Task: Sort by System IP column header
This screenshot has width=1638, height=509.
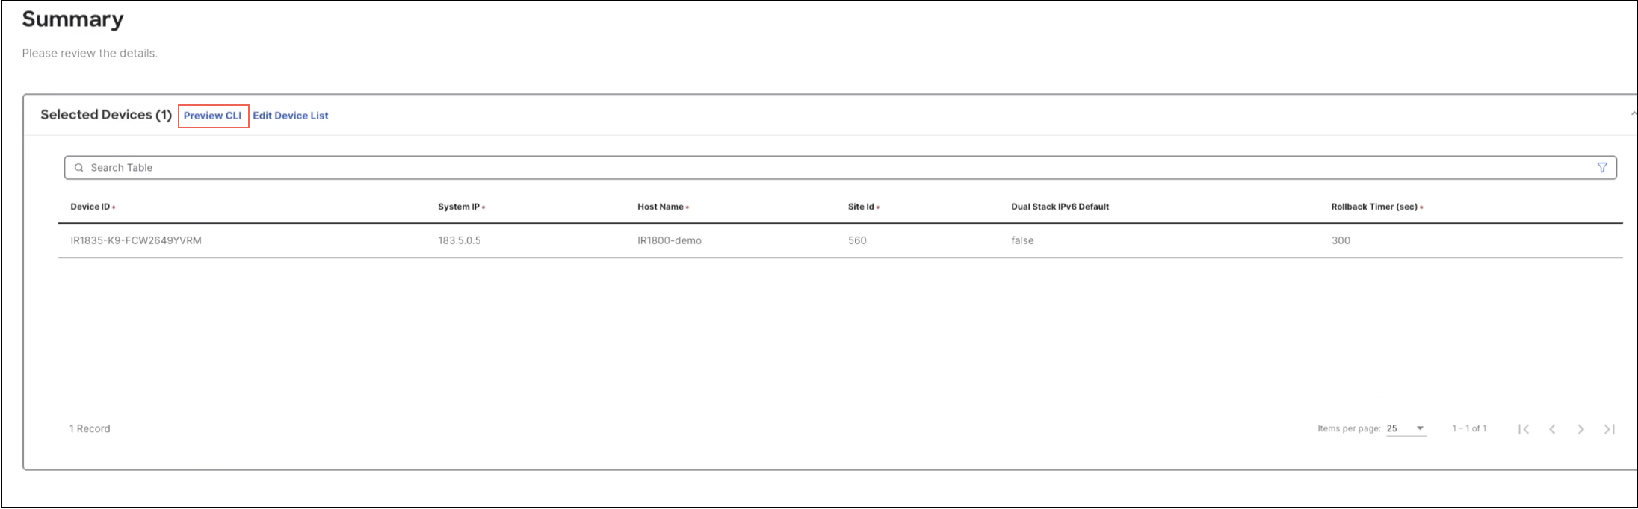Action: click(459, 207)
